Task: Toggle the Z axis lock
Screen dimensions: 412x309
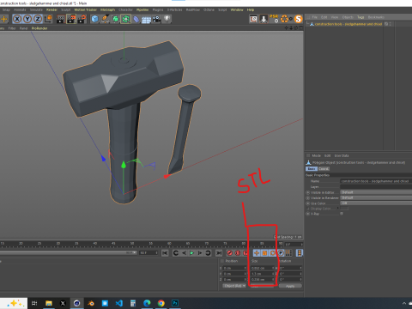Action: (38, 19)
